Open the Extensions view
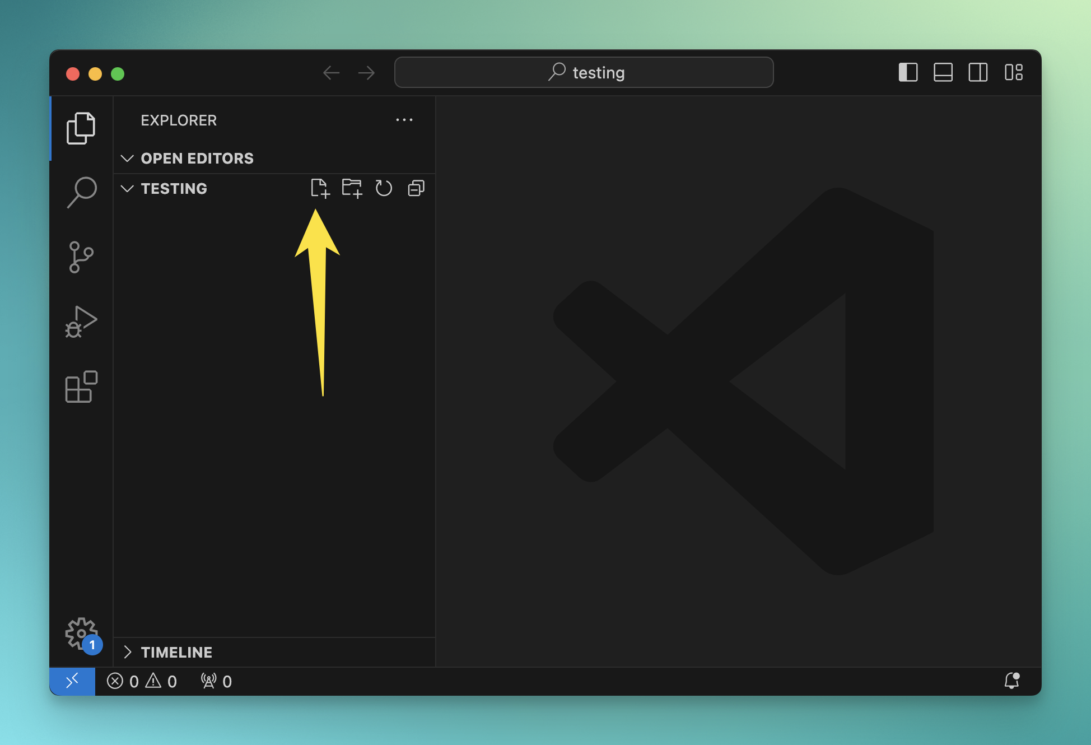This screenshot has height=745, width=1091. [x=81, y=387]
